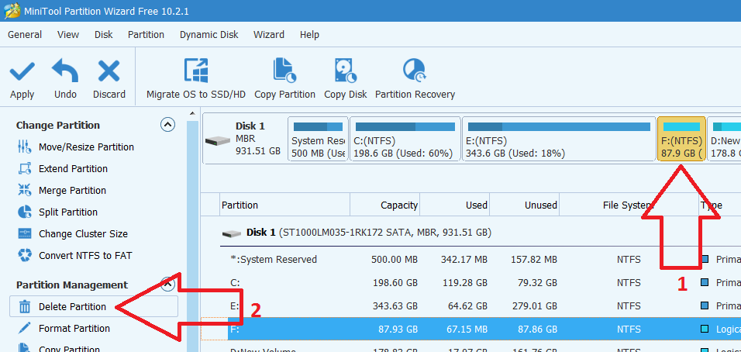Open the Help menu
Image resolution: width=741 pixels, height=352 pixels.
pos(309,34)
